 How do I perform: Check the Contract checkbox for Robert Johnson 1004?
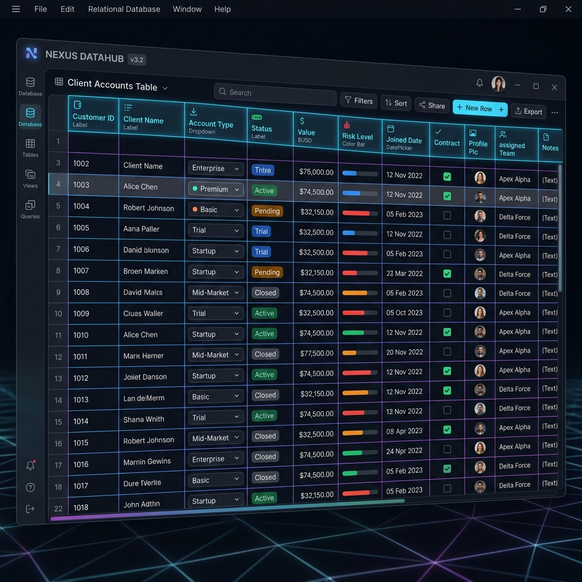(447, 215)
